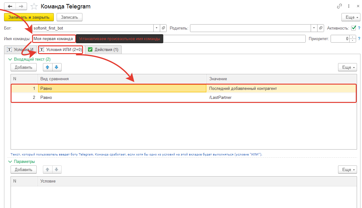Click the forward navigation arrow
This screenshot has width=362, height=208.
[21, 6]
